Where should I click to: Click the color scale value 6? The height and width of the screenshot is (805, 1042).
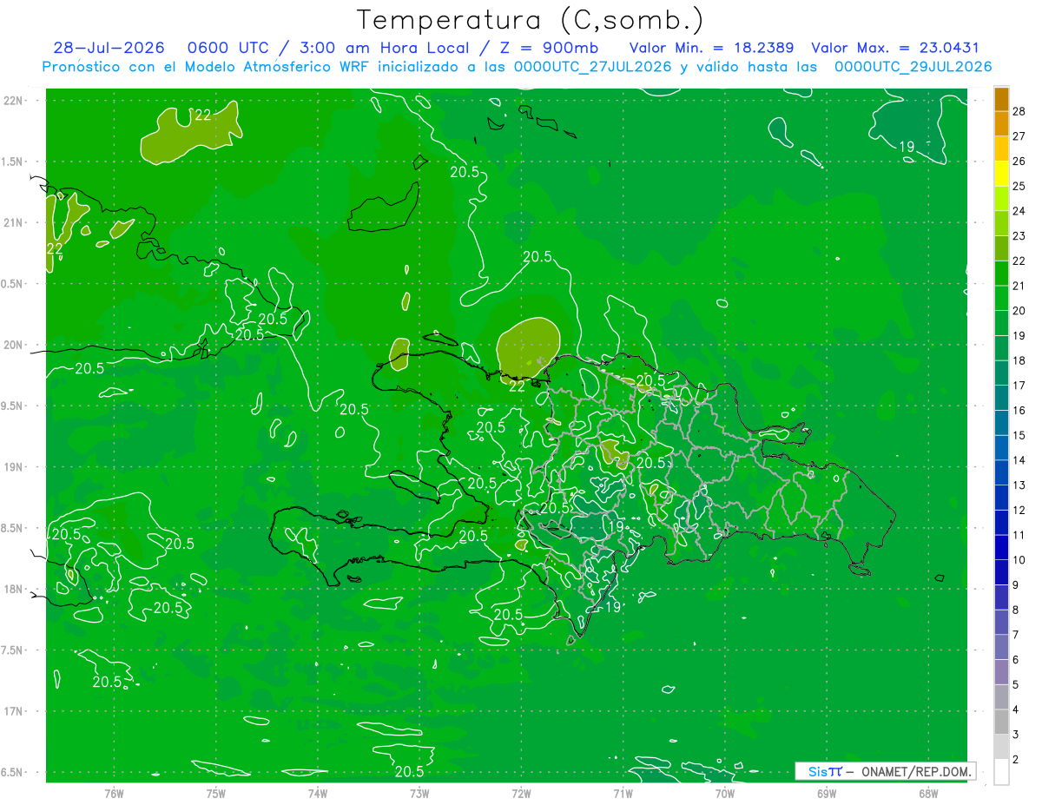(x=1016, y=660)
